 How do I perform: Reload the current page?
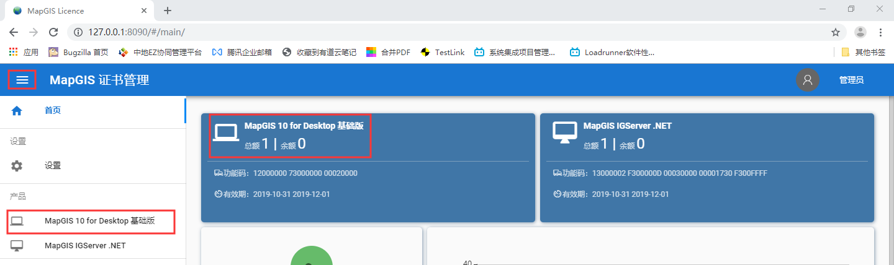53,32
